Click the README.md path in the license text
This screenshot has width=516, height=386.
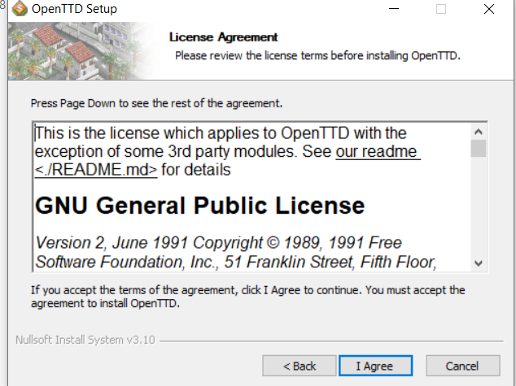[96, 170]
